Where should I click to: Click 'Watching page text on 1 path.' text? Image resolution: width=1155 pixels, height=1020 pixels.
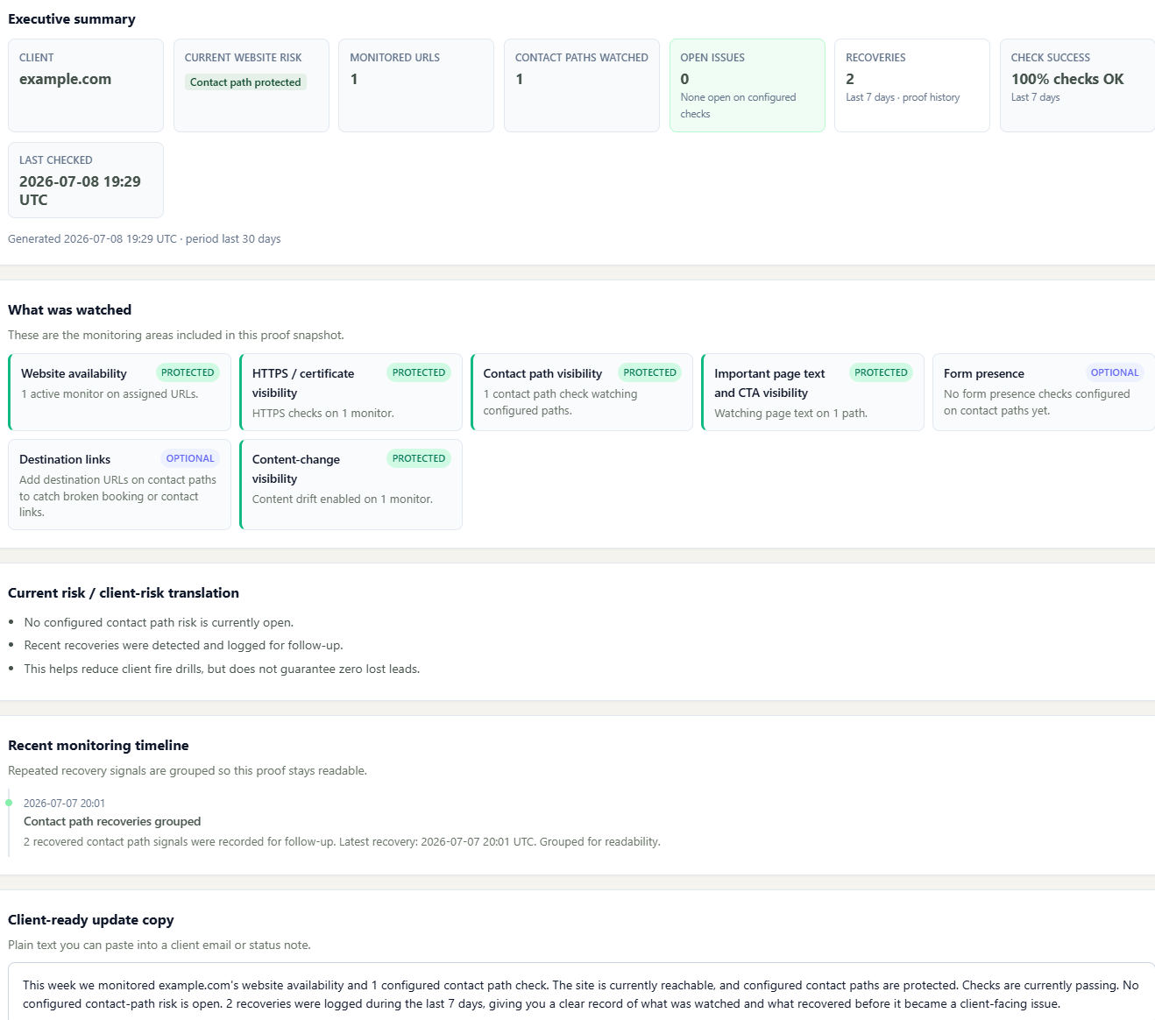790,414
